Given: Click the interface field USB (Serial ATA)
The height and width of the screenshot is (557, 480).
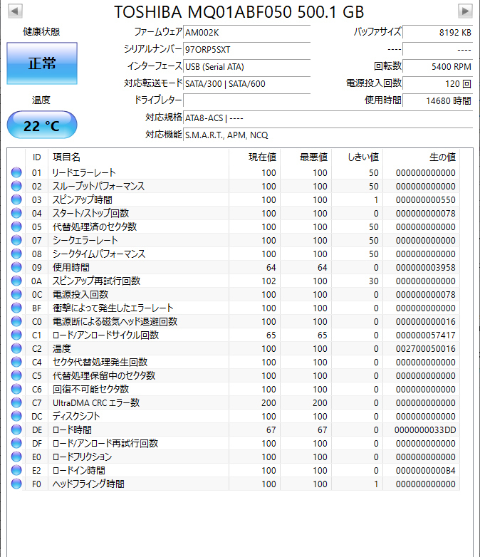Looking at the screenshot, I should coord(247,66).
